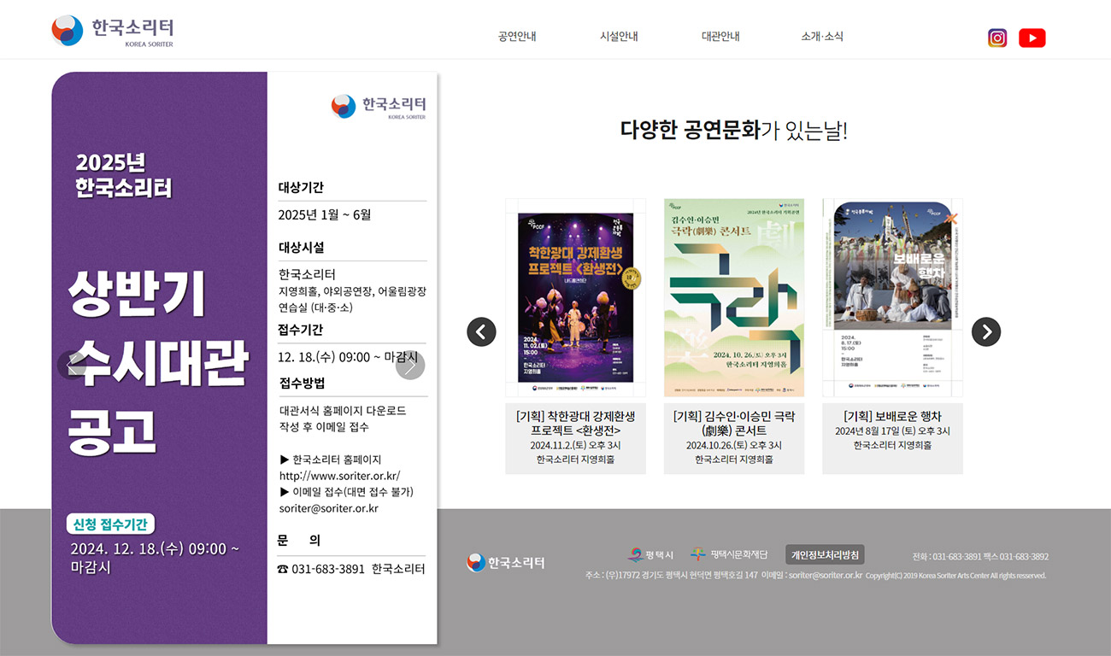The height and width of the screenshot is (656, 1111).
Task: Go to next slide on purple banner
Action: [x=410, y=365]
